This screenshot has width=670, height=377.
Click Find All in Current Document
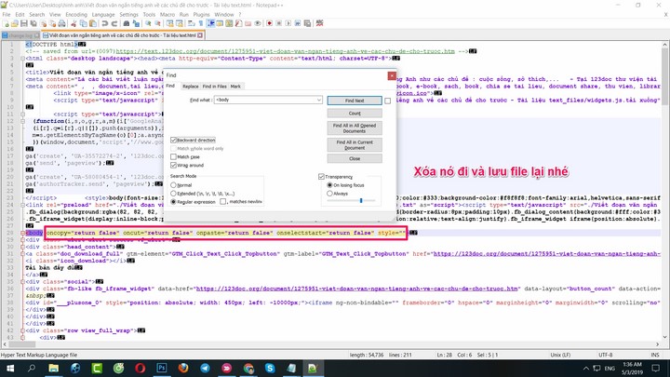(x=354, y=143)
